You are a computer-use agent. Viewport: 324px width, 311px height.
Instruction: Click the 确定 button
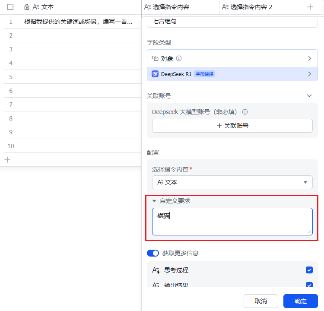(x=300, y=301)
